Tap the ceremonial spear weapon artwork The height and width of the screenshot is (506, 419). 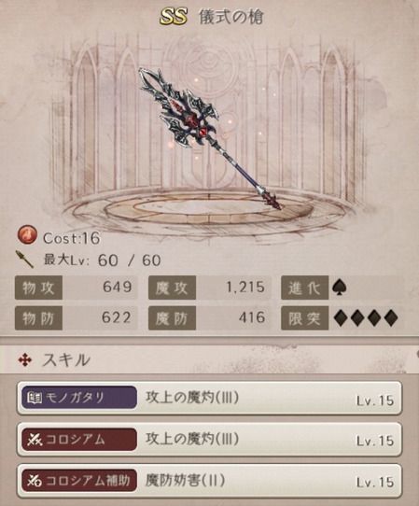210,139
